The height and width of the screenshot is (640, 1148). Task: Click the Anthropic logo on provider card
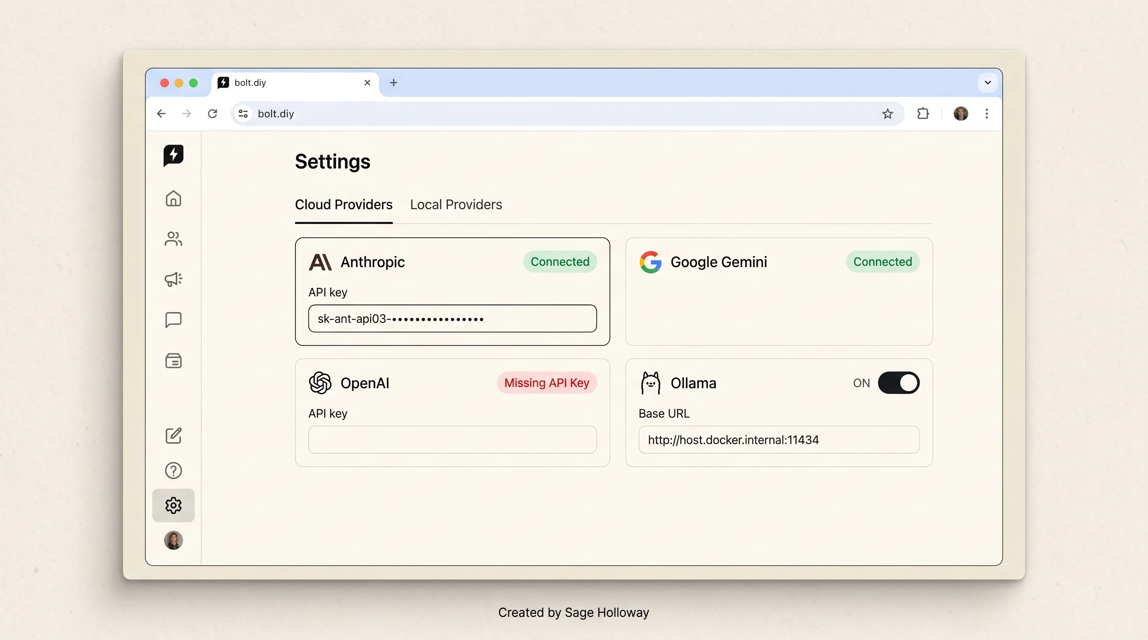tap(320, 262)
